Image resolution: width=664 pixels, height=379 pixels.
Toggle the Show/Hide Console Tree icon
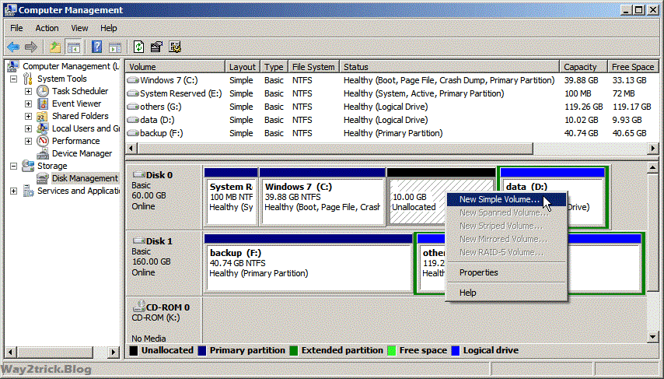pos(73,47)
